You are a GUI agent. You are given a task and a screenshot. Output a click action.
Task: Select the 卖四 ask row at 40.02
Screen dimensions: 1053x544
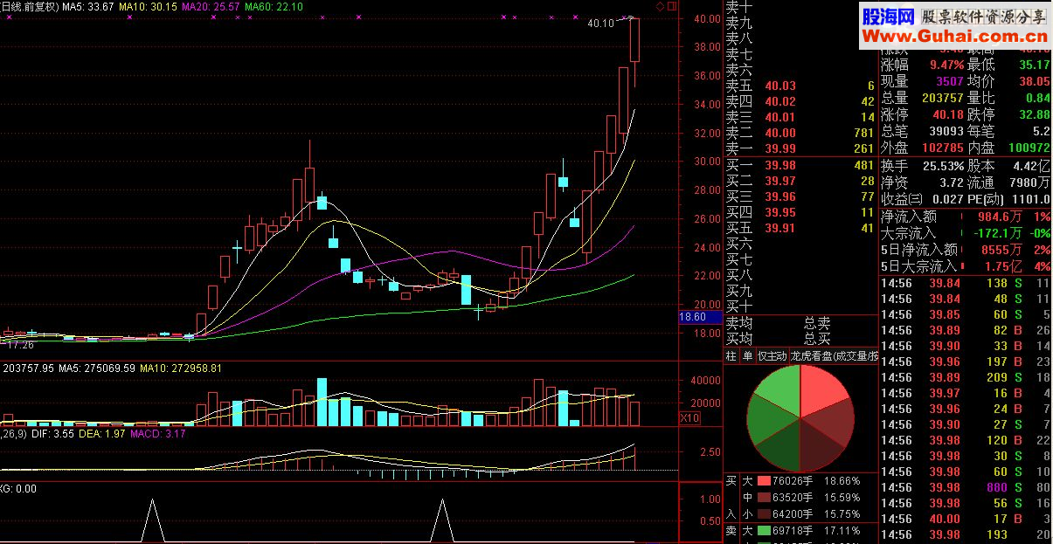(800, 101)
